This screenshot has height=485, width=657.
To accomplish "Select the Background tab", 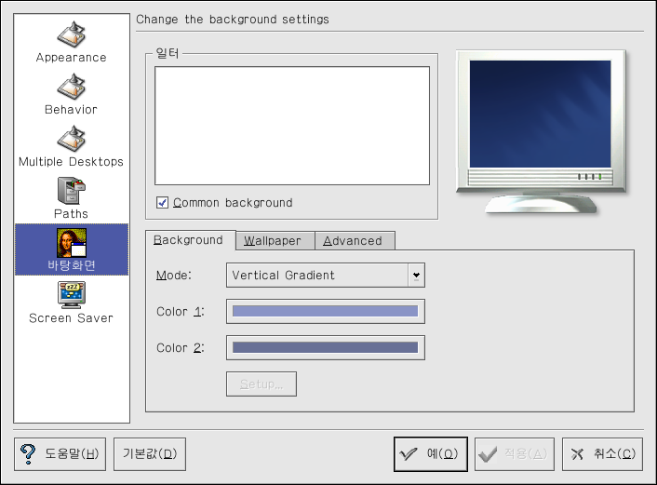I will tap(188, 239).
